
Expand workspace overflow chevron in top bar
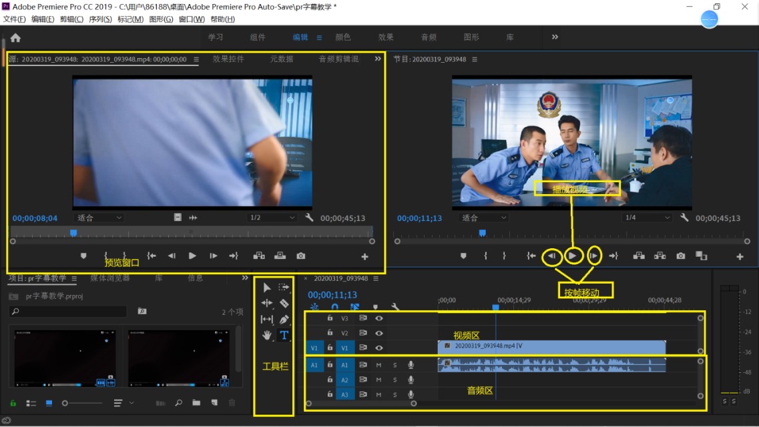[555, 37]
